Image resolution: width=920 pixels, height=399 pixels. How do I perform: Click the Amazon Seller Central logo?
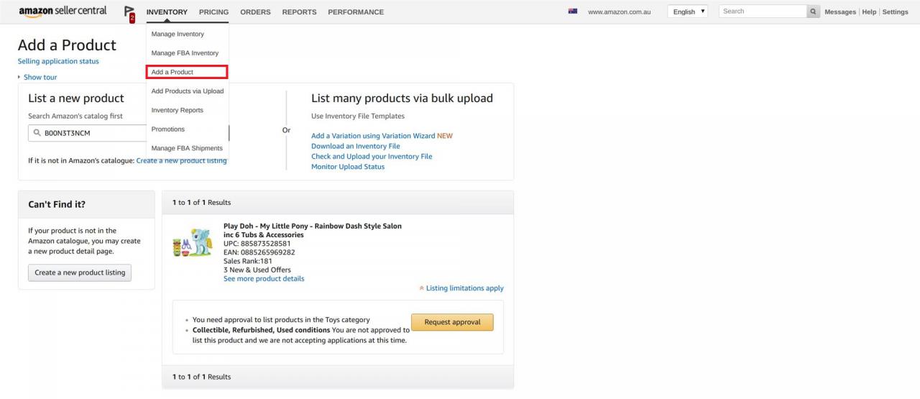[63, 12]
